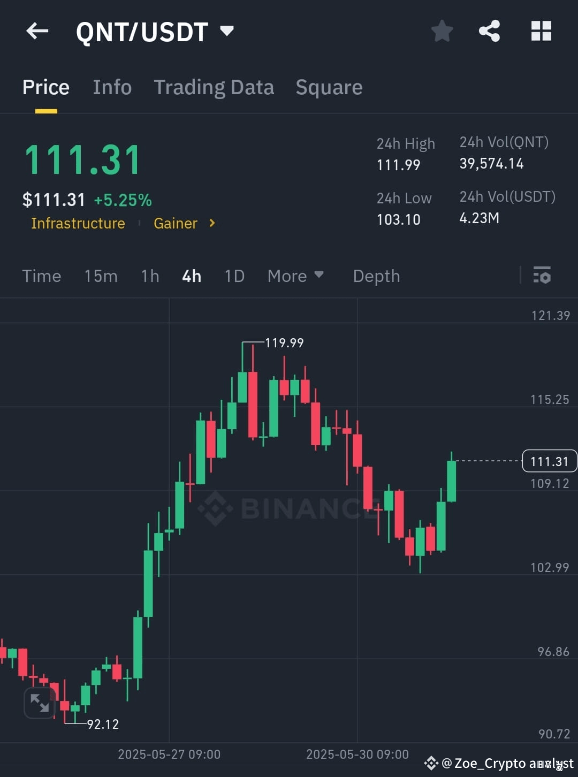Tap the 111.31 current price marker
This screenshot has width=578, height=777.
click(549, 461)
